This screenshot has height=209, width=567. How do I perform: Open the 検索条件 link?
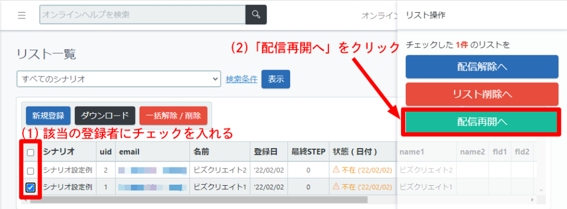click(x=241, y=79)
